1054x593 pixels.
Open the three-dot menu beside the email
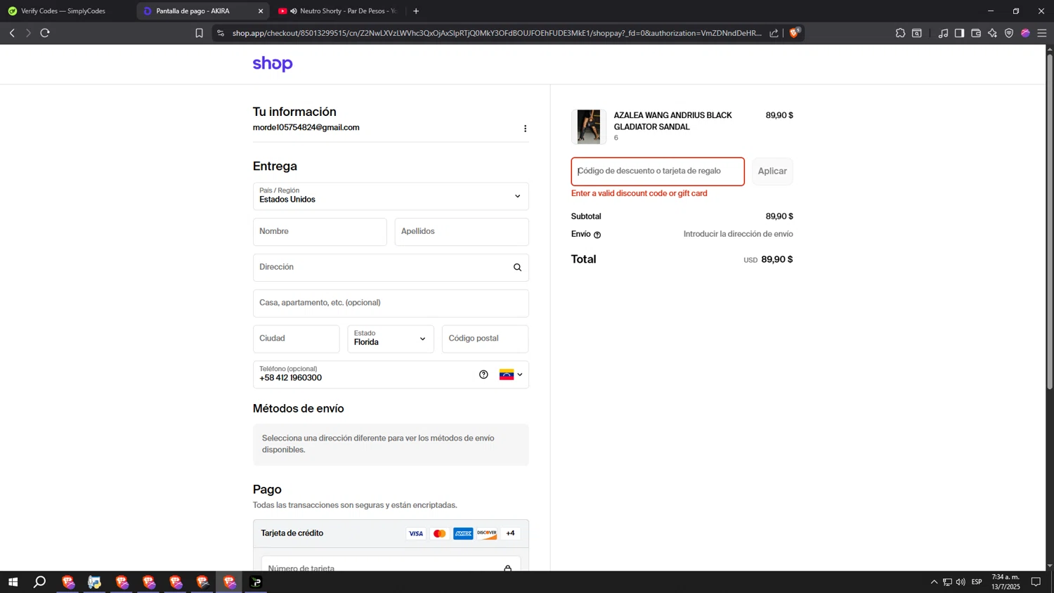[x=525, y=129]
